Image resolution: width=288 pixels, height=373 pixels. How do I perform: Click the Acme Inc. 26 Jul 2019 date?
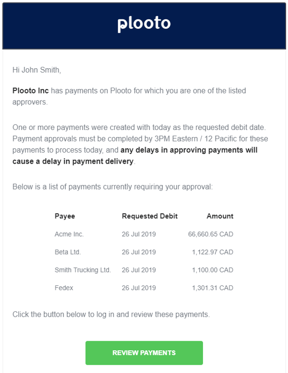[x=139, y=234]
